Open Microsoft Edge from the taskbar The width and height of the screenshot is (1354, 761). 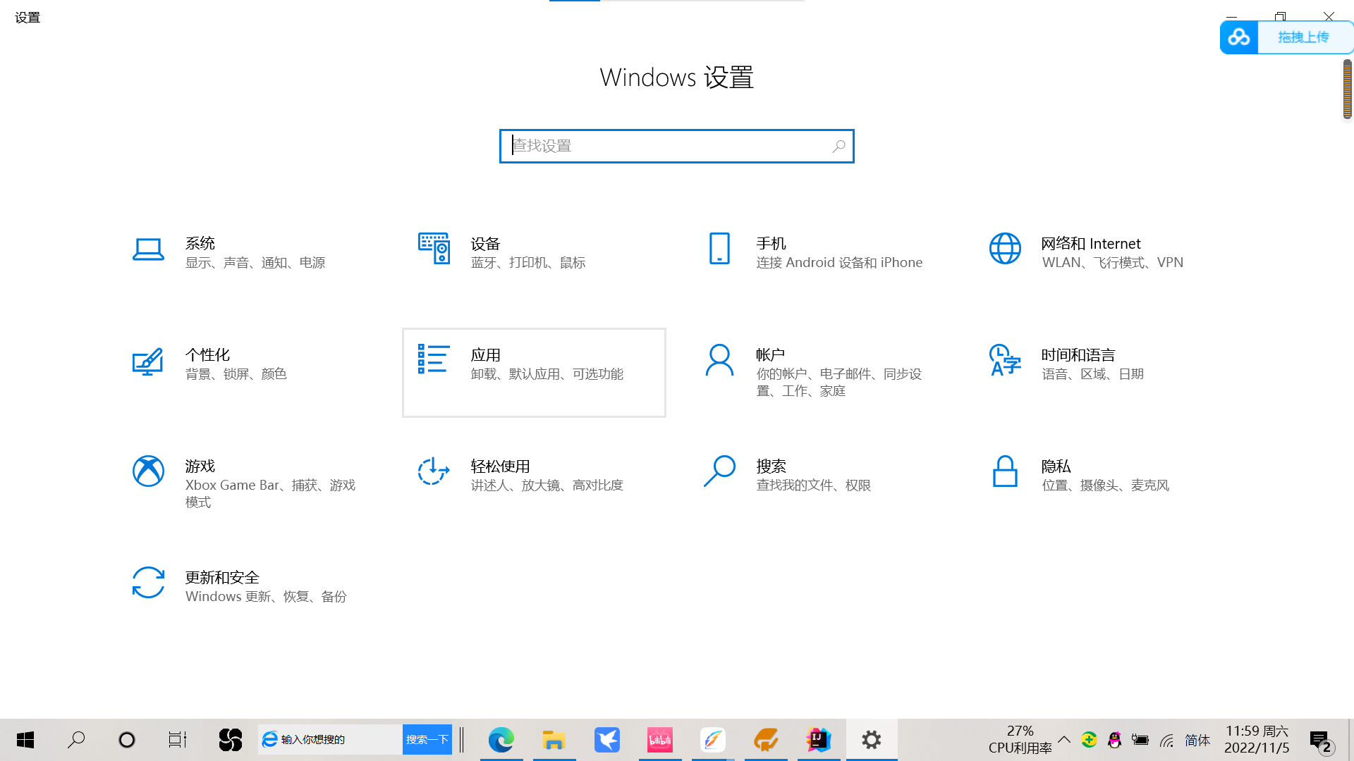pos(501,740)
